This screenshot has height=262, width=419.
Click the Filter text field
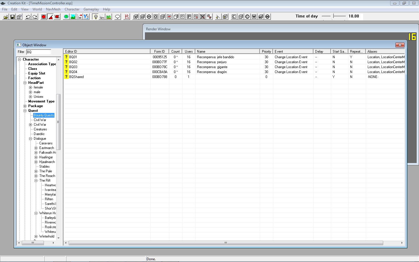(39, 52)
